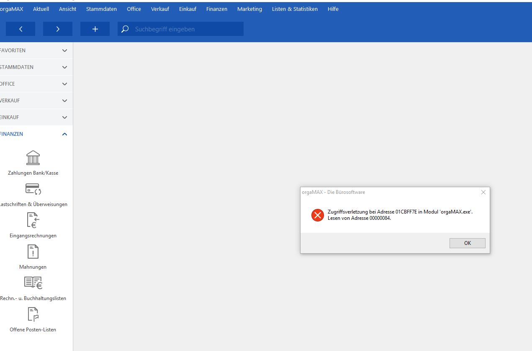Open Lastschriften & Überweisungen card icon
Viewport: 532px width, 351px height.
33,189
